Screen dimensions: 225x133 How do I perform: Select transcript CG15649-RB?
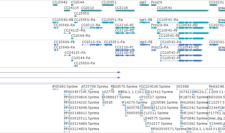pos(55,23)
